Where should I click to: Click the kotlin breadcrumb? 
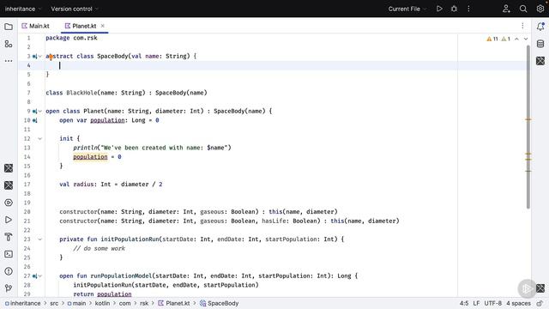(x=102, y=303)
